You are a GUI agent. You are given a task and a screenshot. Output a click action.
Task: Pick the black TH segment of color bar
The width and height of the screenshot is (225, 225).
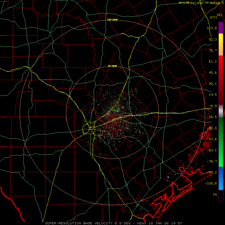tap(221, 195)
